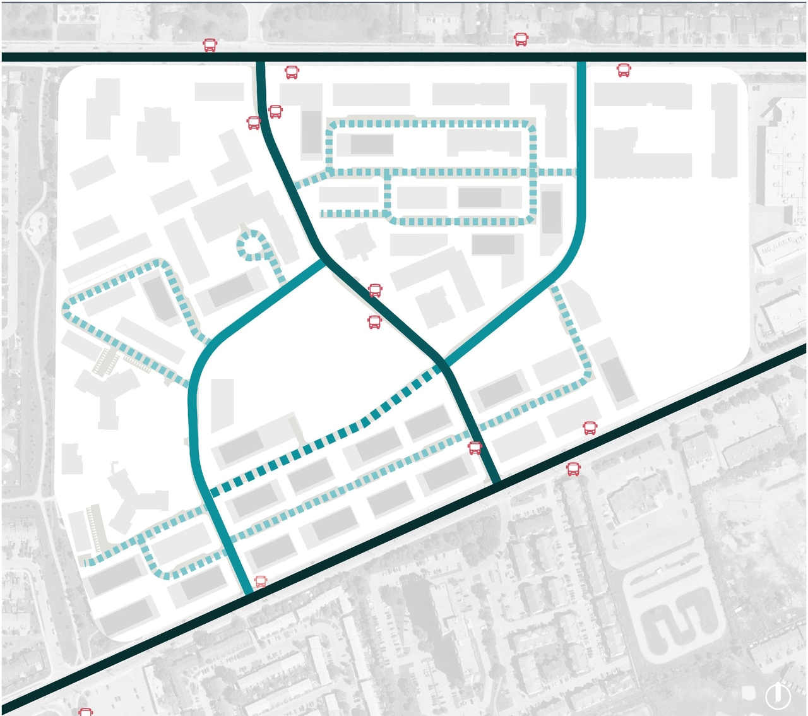The height and width of the screenshot is (716, 808).
Task: Select the bus stop icon on the top-left highway
Action: 210,44
